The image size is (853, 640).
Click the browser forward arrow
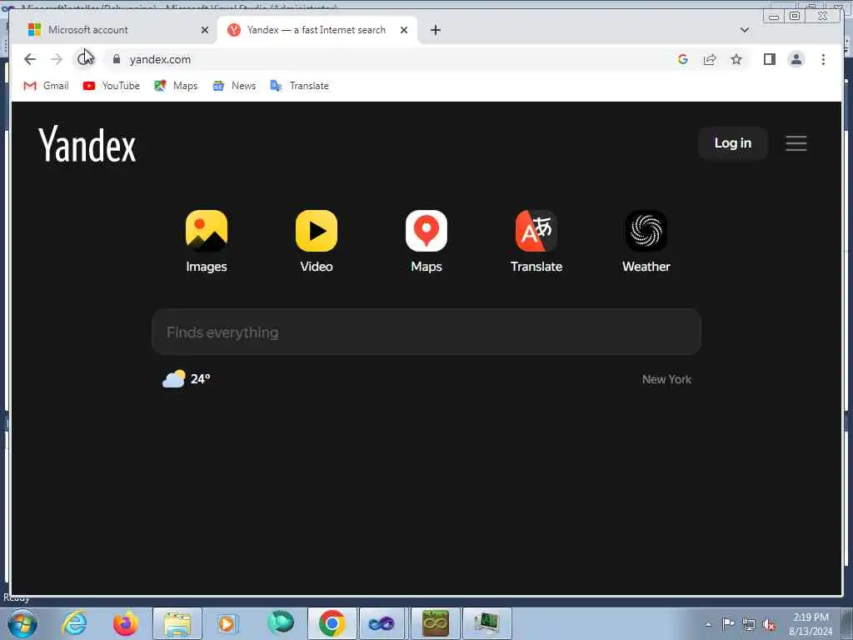point(57,59)
